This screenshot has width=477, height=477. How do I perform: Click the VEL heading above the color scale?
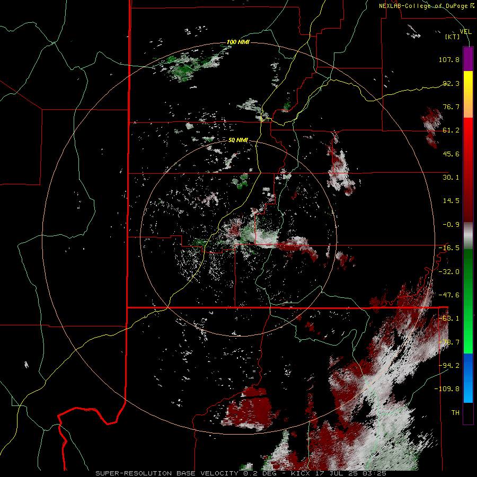465,31
